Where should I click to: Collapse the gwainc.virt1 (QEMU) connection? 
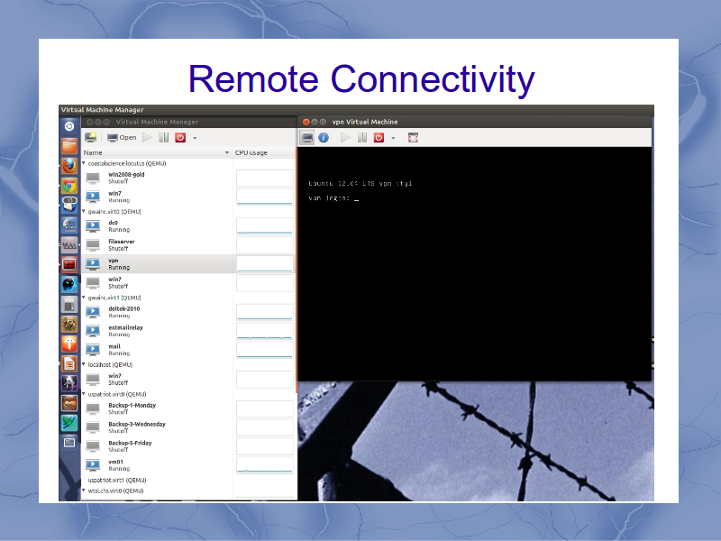84,298
